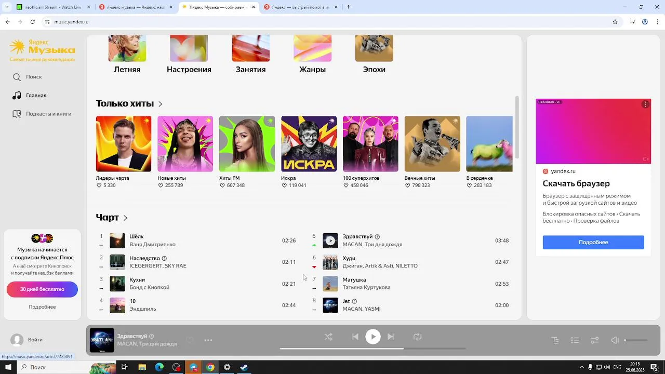This screenshot has width=665, height=374.
Task: Like the Лидеры чарта playlist heart
Action: pyautogui.click(x=99, y=185)
